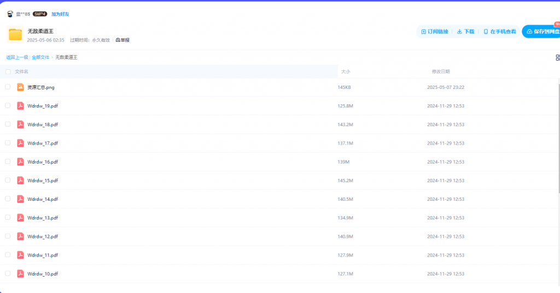Viewport: 560px width, 293px height.
Task: Check the box for 资源汇总.png
Action: [x=8, y=87]
